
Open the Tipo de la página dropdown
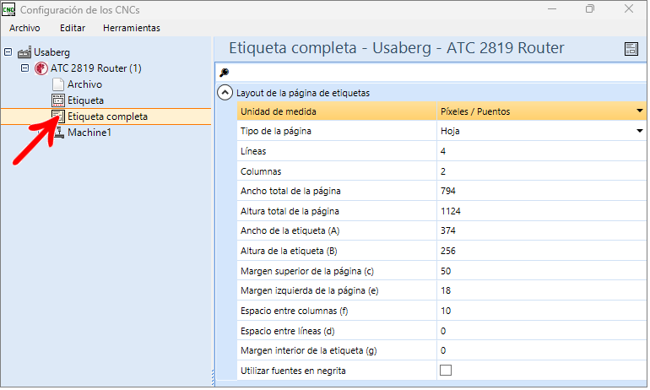pos(640,132)
